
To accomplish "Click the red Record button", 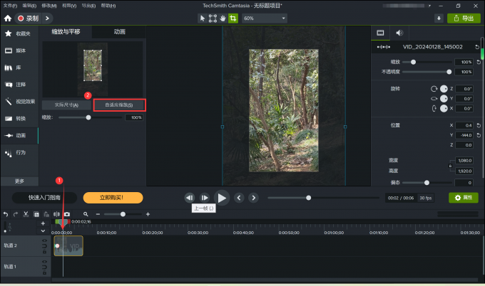I will coord(28,18).
